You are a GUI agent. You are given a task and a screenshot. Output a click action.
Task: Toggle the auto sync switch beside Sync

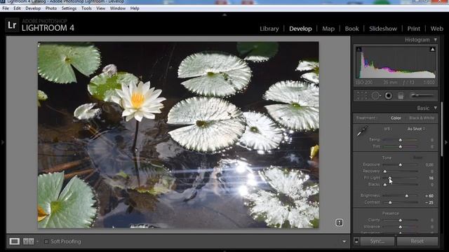coord(356,241)
